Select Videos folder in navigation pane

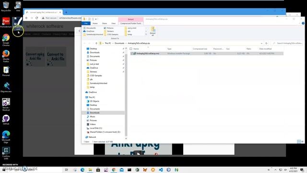[x=93, y=124]
